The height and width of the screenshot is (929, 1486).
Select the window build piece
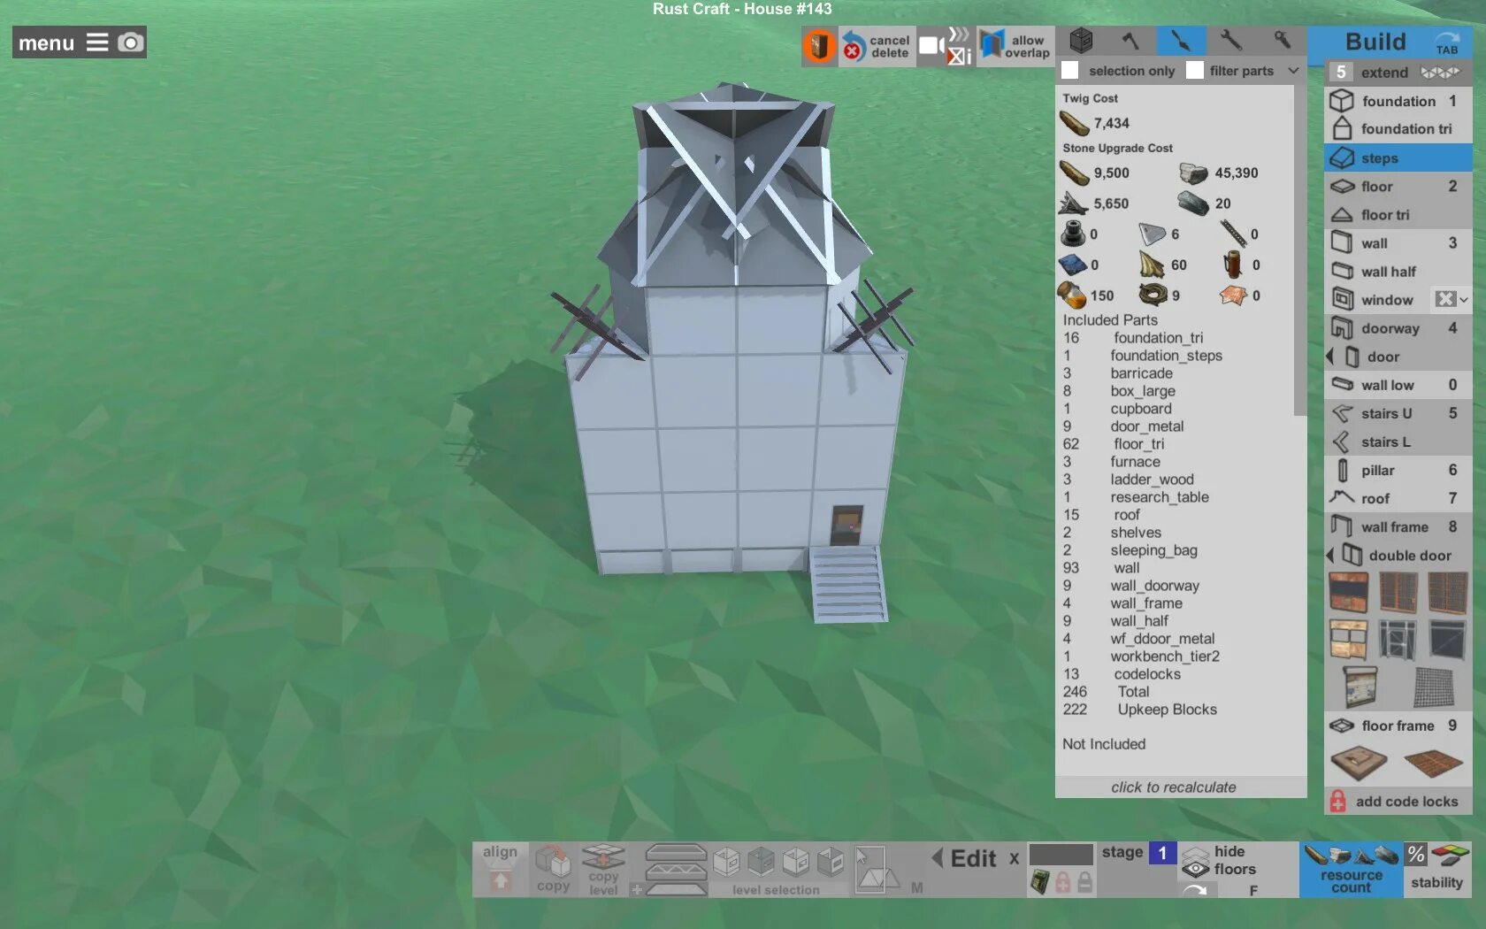point(1377,300)
